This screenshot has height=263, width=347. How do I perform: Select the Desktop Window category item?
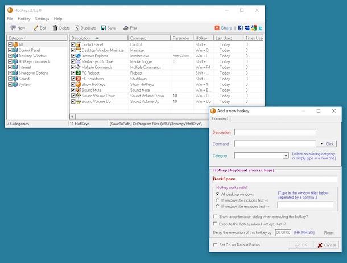point(32,56)
